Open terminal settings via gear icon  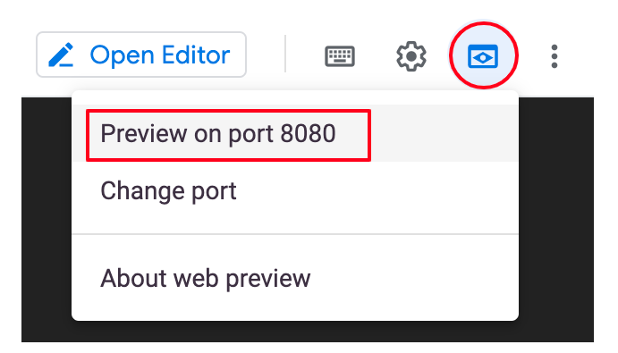point(411,56)
